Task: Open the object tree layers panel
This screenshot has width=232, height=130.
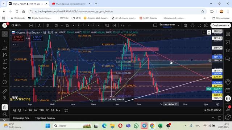Action: click(228, 51)
